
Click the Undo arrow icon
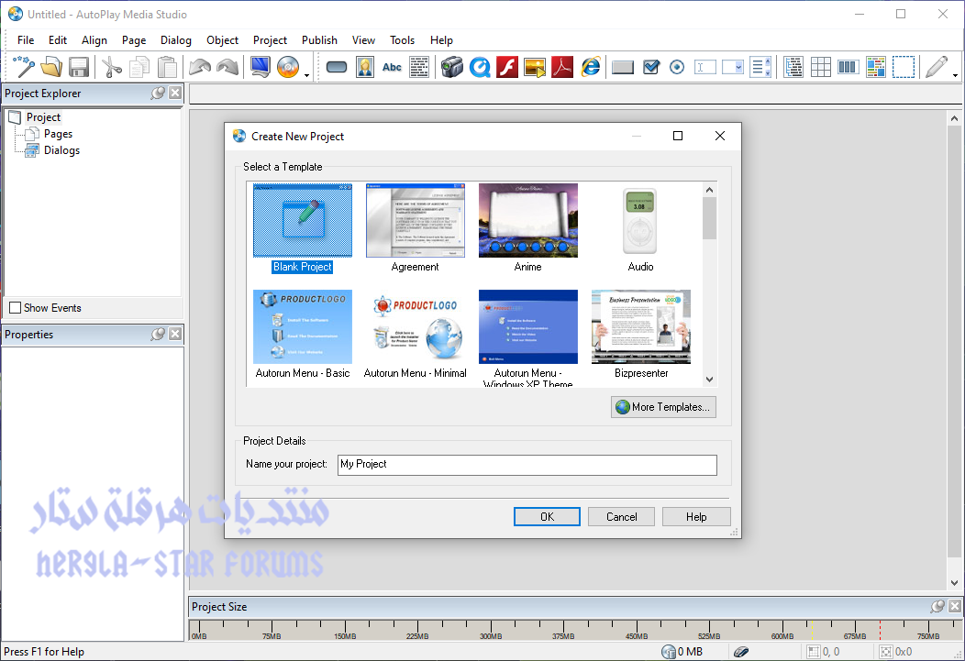point(199,66)
